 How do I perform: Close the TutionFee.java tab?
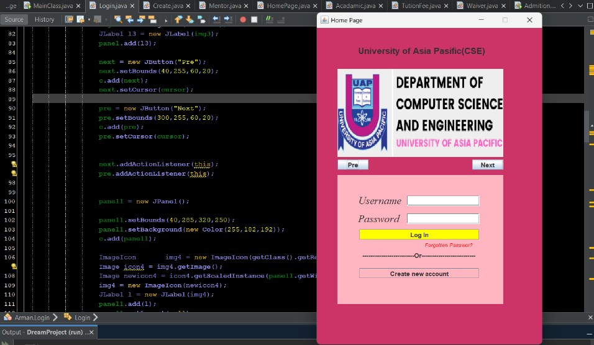tap(446, 6)
